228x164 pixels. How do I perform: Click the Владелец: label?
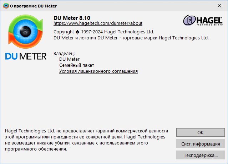point(64,54)
